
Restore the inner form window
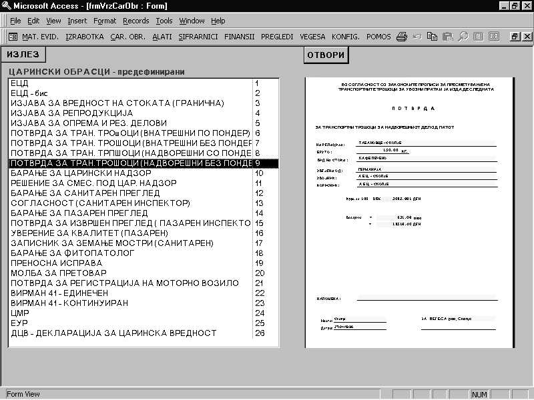pos(515,37)
